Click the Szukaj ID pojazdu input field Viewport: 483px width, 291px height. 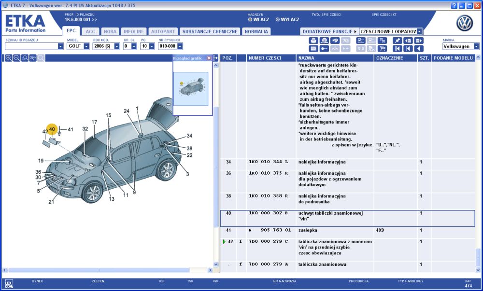[x=31, y=46]
